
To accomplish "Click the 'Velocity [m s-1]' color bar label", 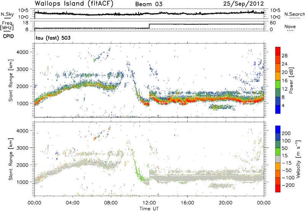I will [298, 159].
